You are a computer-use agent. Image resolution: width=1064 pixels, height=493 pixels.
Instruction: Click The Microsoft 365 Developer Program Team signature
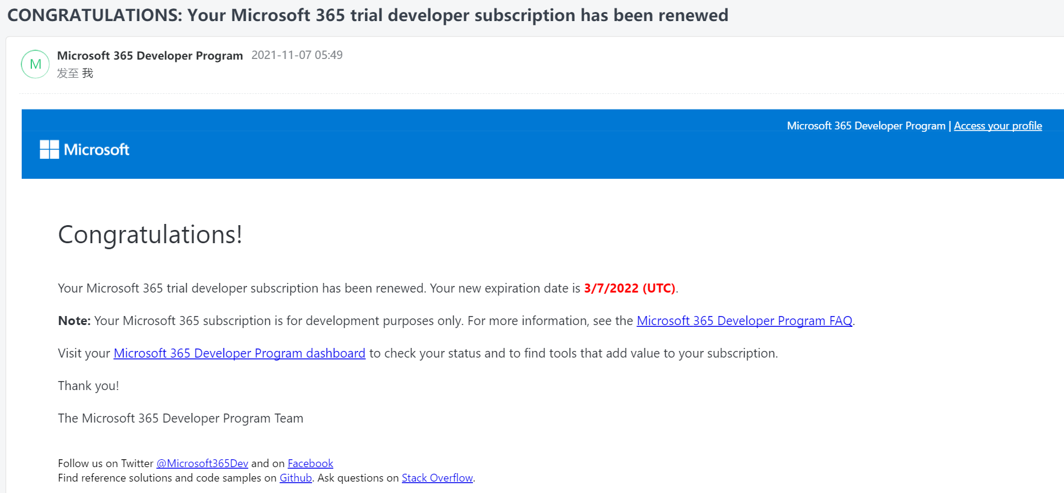[x=181, y=418]
